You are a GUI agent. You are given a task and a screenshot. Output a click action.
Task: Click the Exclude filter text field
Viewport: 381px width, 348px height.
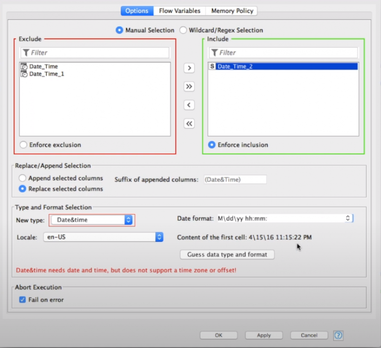click(95, 52)
